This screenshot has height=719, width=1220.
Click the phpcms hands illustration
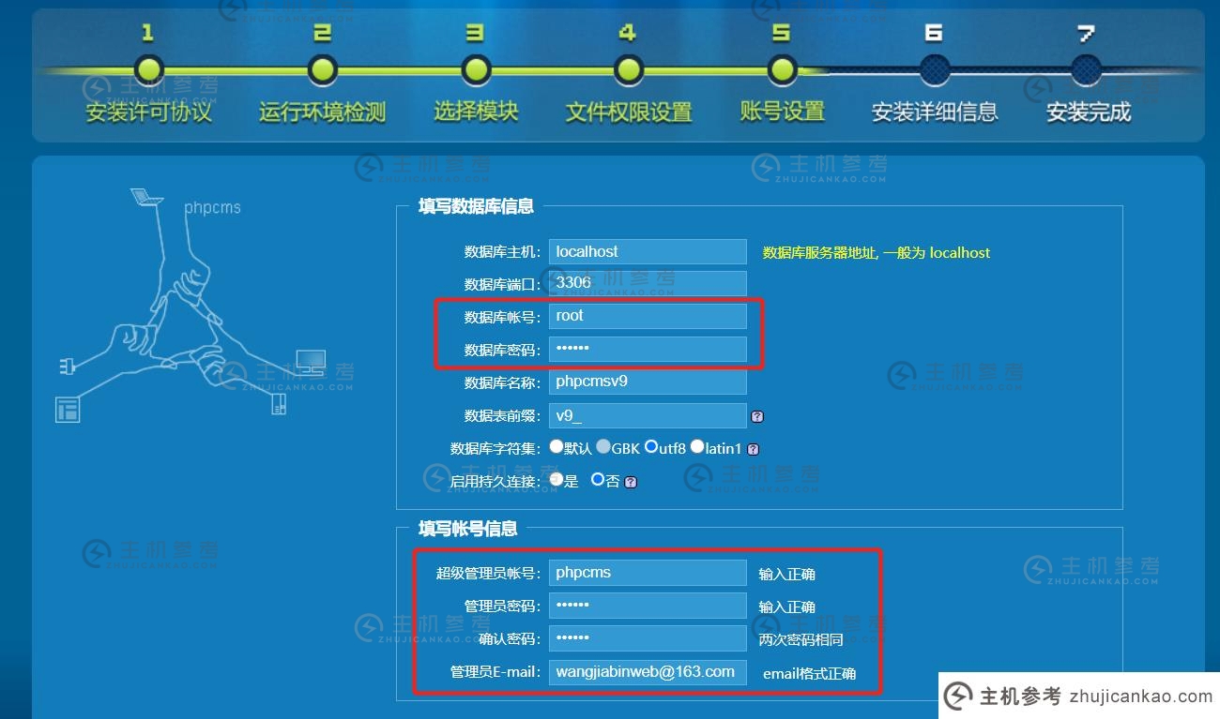191,305
